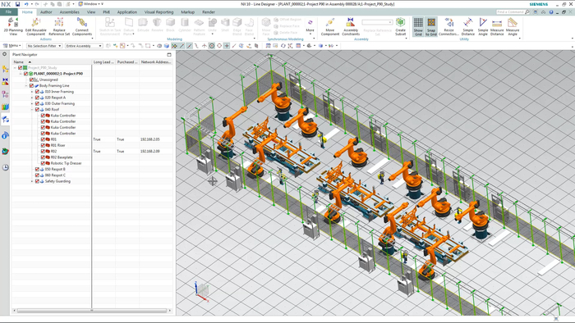
Task: Open the Menu dropdown
Action: pos(12,46)
